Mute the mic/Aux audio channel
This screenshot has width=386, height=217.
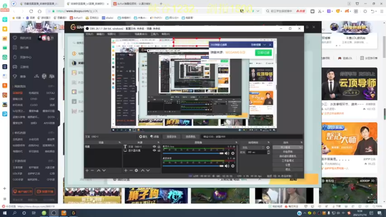[x=227, y=153]
